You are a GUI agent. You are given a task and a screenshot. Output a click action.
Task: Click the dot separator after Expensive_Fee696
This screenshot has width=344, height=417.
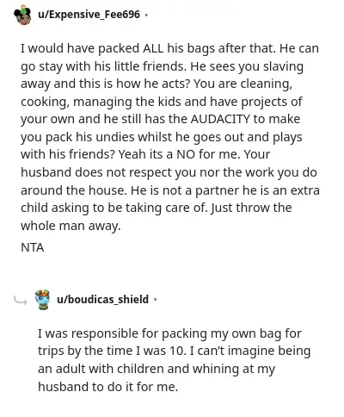[x=146, y=15]
